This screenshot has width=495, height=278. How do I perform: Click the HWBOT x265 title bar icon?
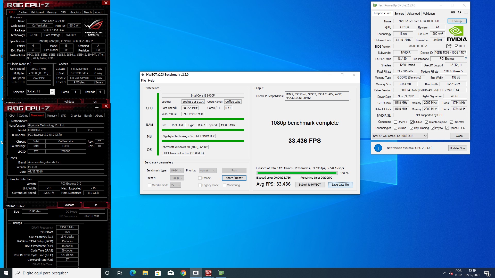pos(143,75)
